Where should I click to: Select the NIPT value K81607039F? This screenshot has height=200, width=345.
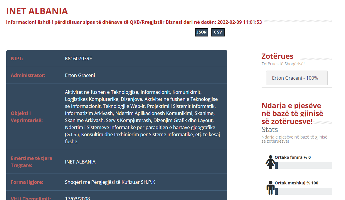click(78, 59)
